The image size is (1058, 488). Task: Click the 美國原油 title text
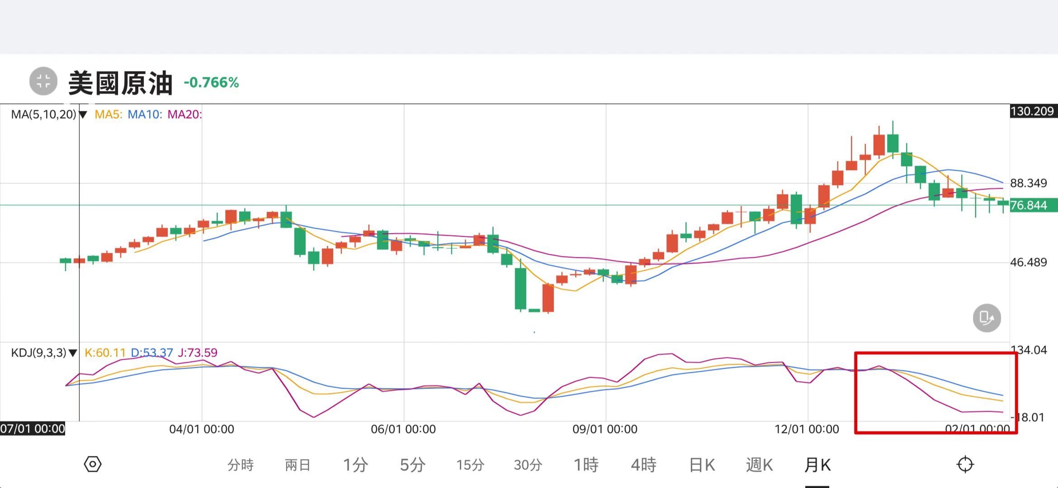click(x=120, y=83)
